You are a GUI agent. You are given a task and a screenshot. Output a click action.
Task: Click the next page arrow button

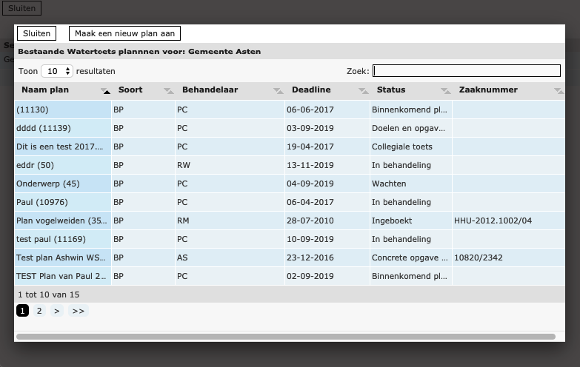click(x=57, y=311)
